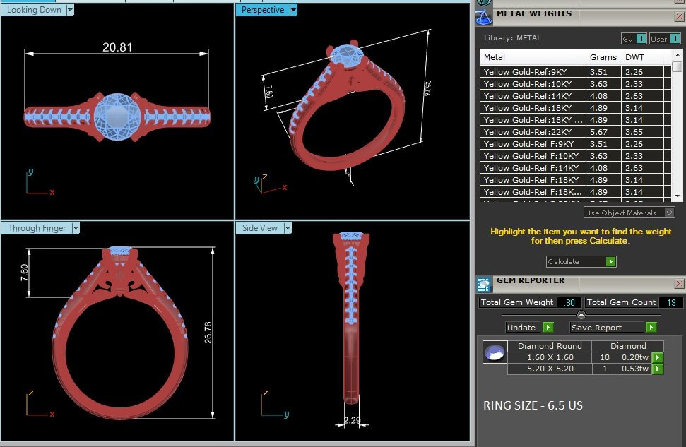This screenshot has width=686, height=447.
Task: Click green arrow on 1.60 X 1.60 row
Action: click(657, 357)
